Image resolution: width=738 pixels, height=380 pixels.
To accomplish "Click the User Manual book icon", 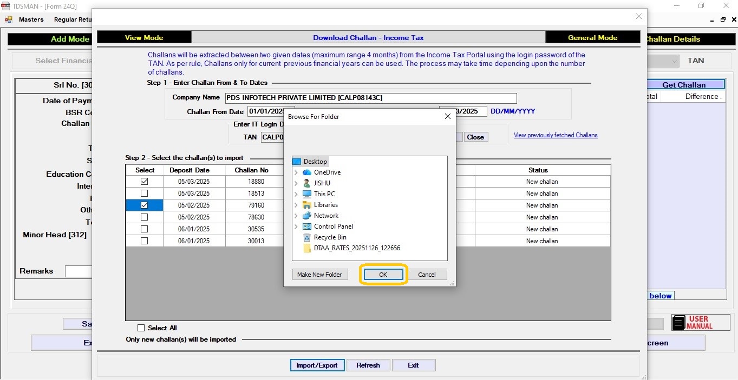I will click(678, 323).
